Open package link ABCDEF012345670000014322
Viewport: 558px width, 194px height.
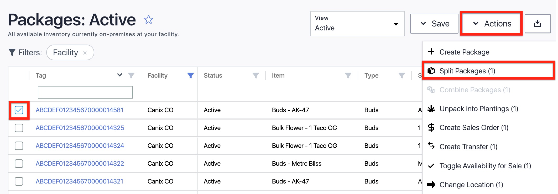click(x=80, y=164)
